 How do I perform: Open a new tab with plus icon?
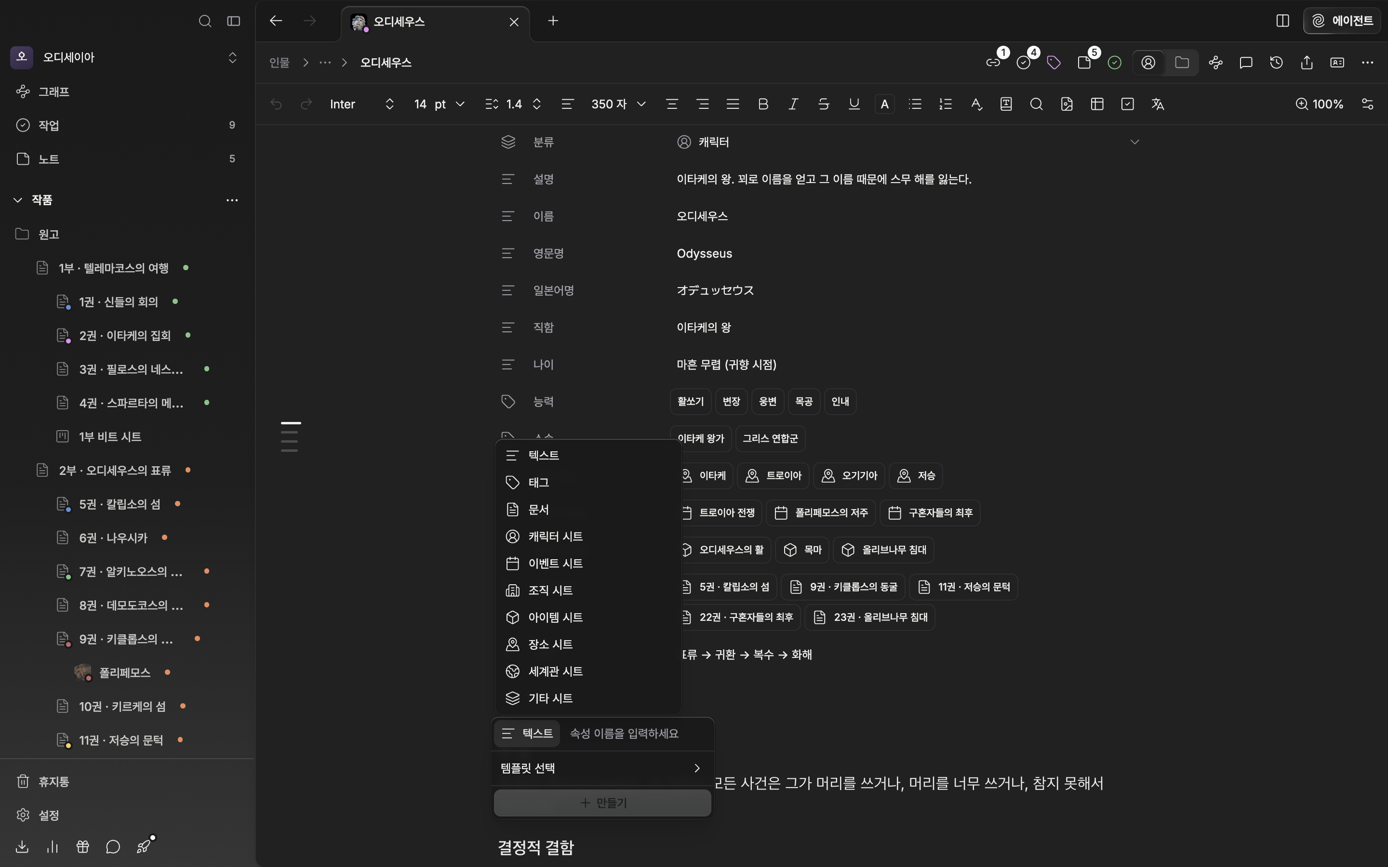point(553,21)
